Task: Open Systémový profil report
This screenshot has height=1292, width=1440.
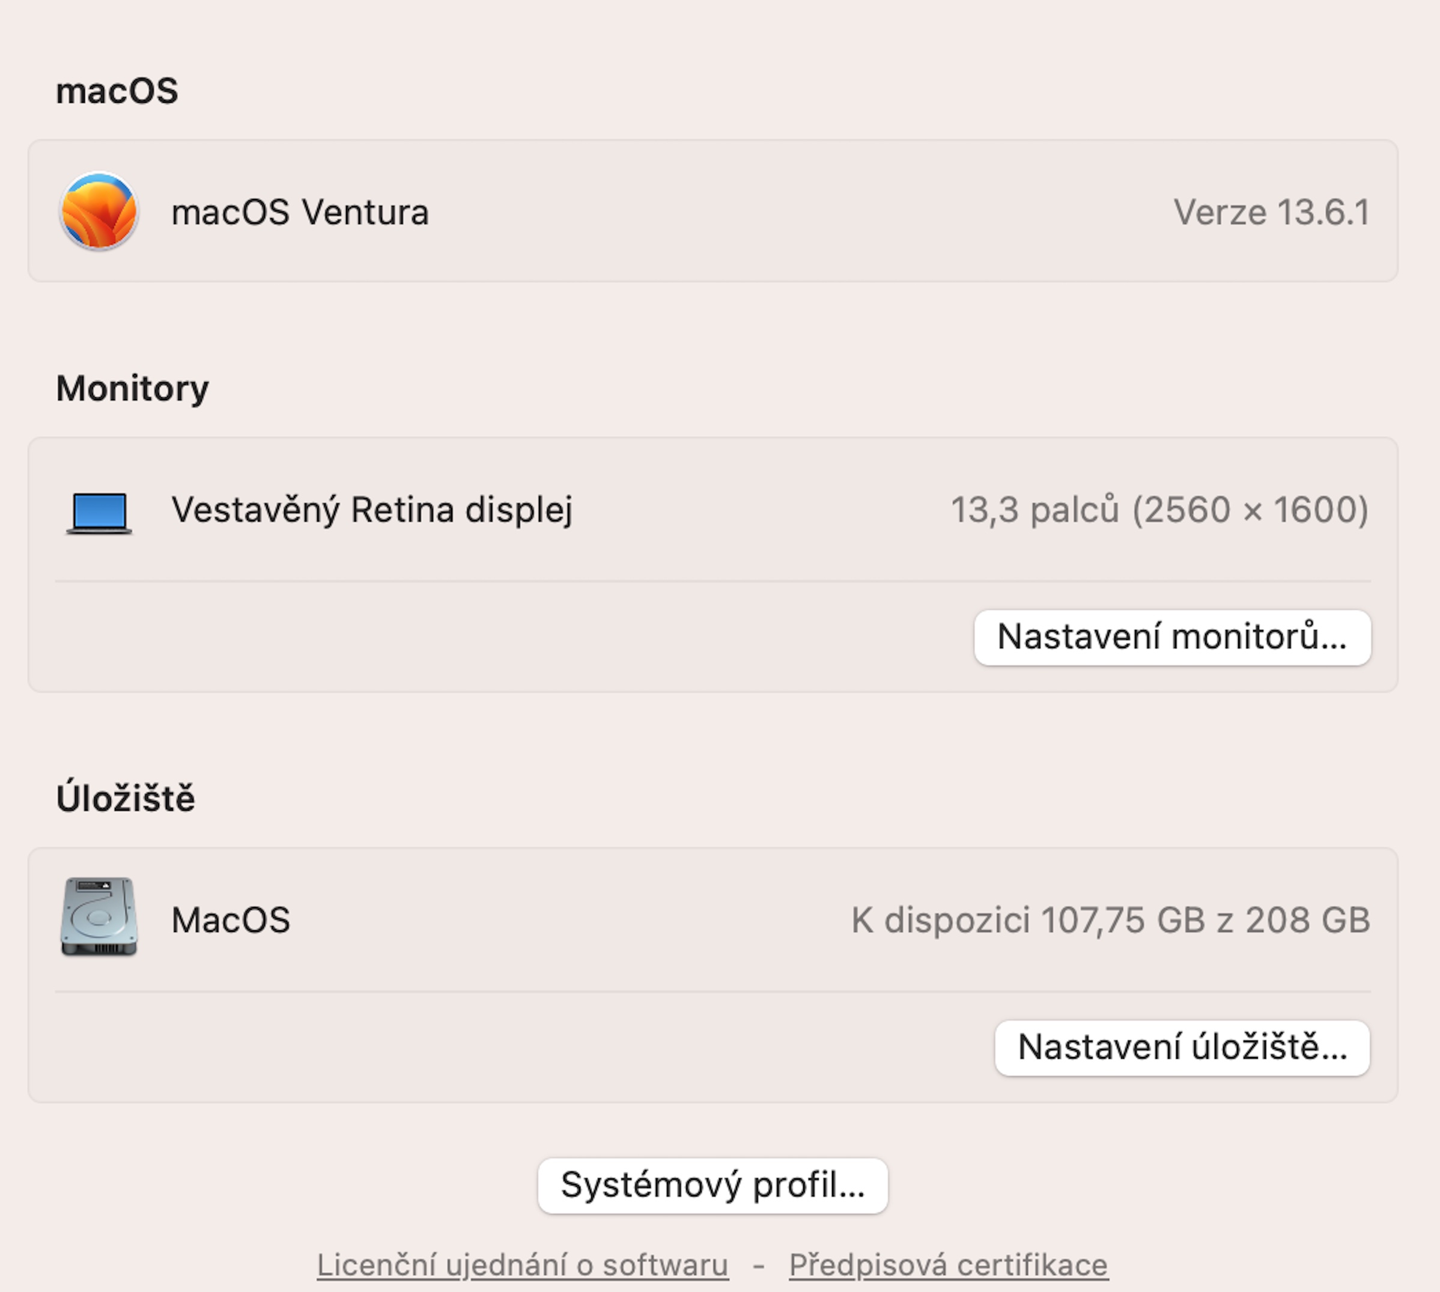Action: click(x=712, y=1186)
